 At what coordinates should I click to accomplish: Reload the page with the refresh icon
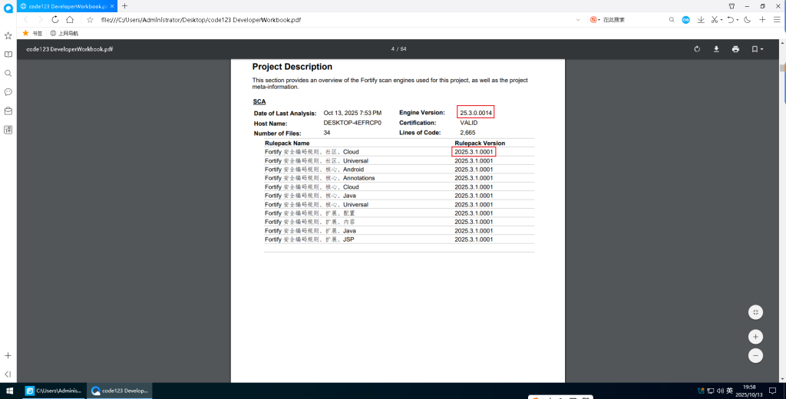(55, 20)
